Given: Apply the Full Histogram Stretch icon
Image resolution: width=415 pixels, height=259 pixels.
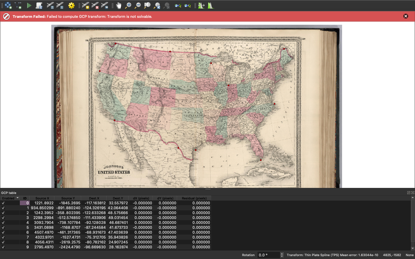Looking at the screenshot, I should (x=201, y=5).
